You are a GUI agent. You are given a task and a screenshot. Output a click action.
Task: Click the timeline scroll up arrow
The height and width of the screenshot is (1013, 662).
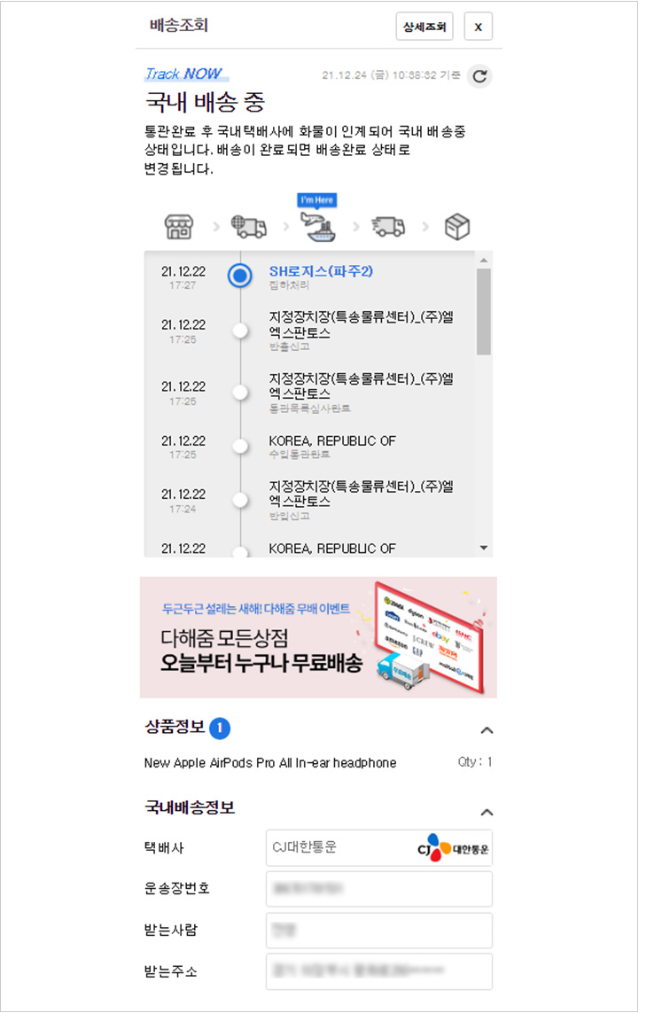click(x=484, y=260)
